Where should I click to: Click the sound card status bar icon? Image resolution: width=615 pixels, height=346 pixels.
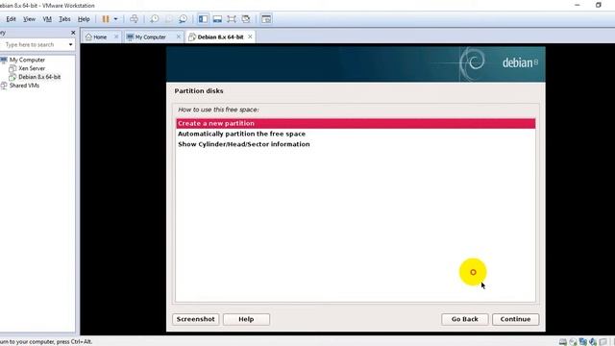pos(593,342)
